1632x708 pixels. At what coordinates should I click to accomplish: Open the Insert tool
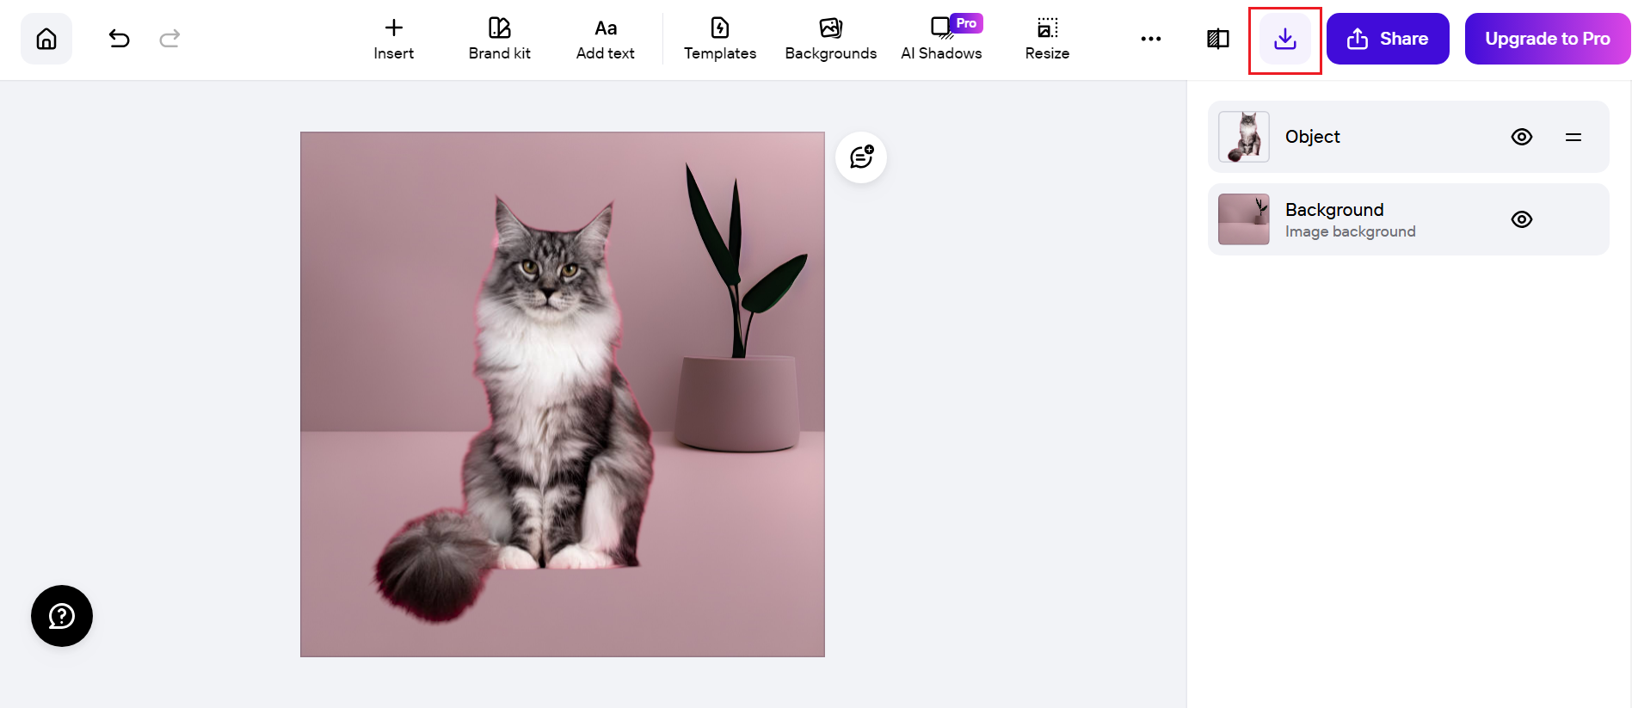pyautogui.click(x=393, y=40)
